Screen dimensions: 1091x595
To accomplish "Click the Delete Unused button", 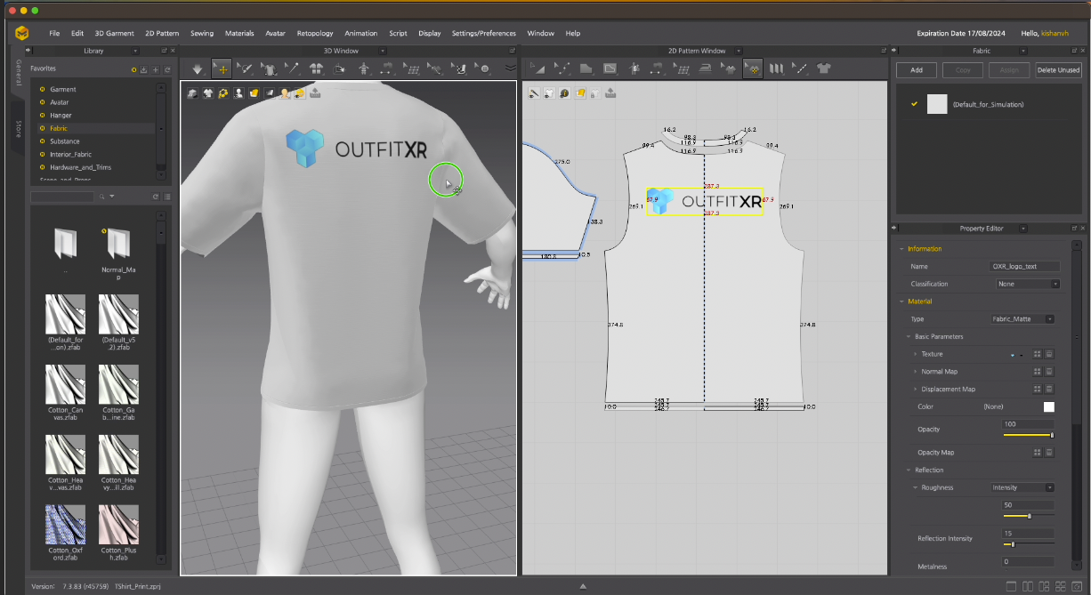I will (x=1058, y=69).
